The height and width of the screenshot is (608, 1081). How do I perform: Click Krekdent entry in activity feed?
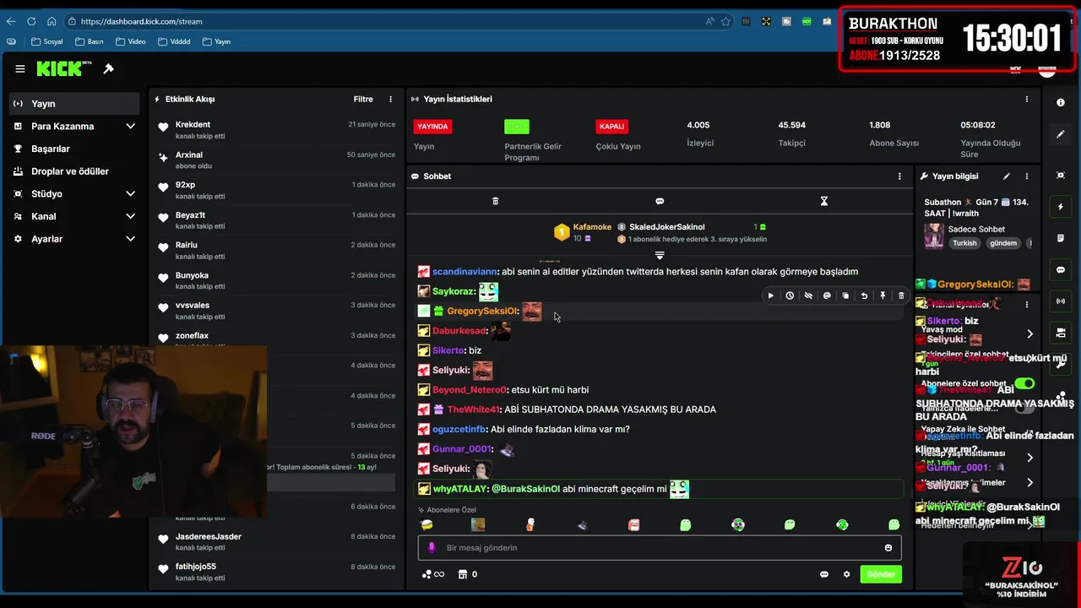275,130
